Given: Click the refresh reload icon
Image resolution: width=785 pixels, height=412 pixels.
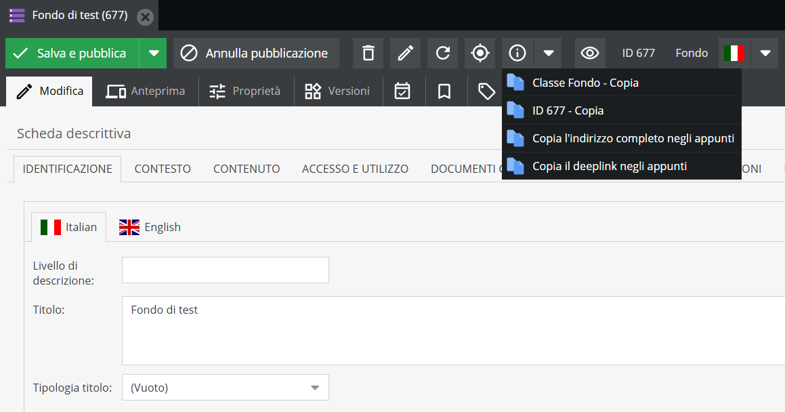Looking at the screenshot, I should point(442,53).
